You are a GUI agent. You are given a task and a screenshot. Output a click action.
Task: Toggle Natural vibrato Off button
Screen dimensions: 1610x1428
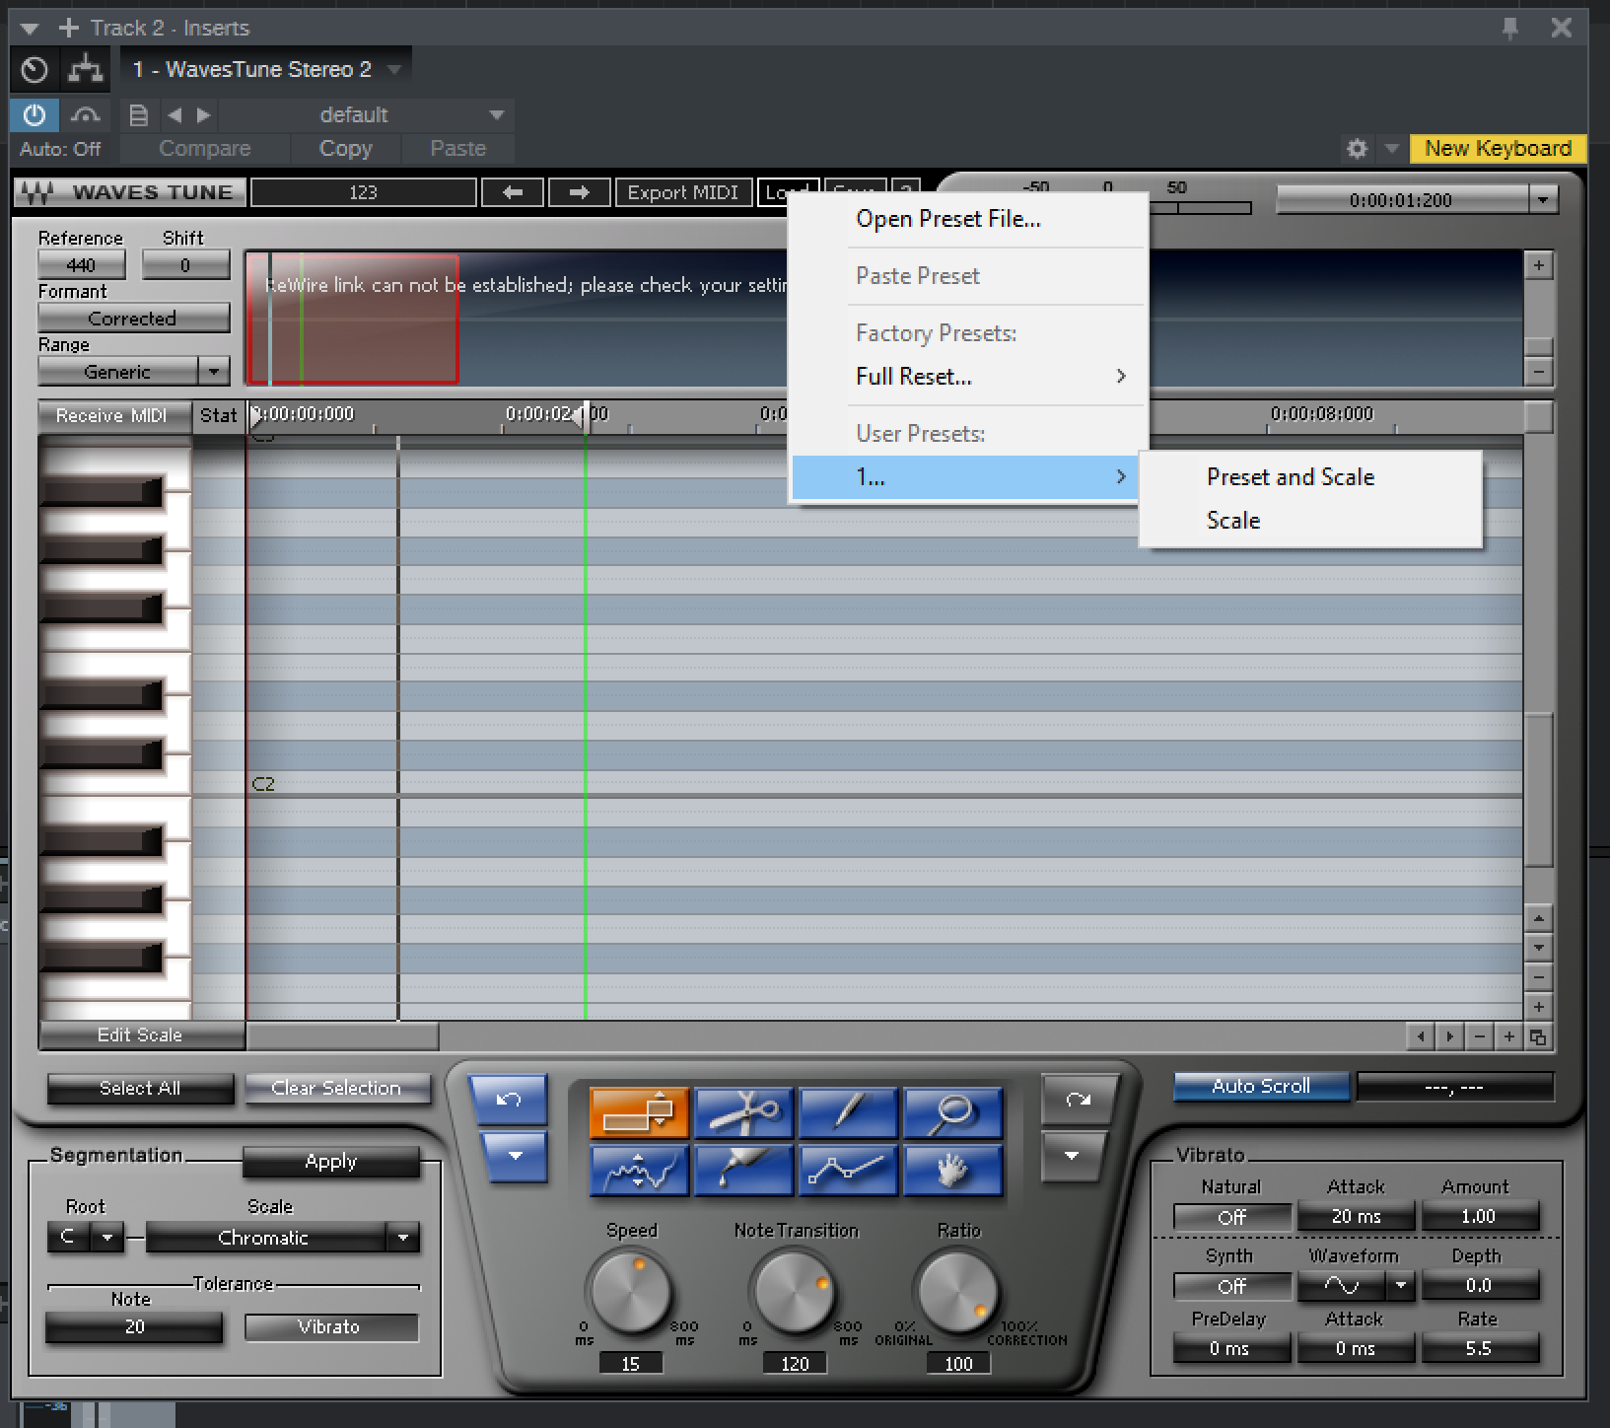(1231, 1217)
